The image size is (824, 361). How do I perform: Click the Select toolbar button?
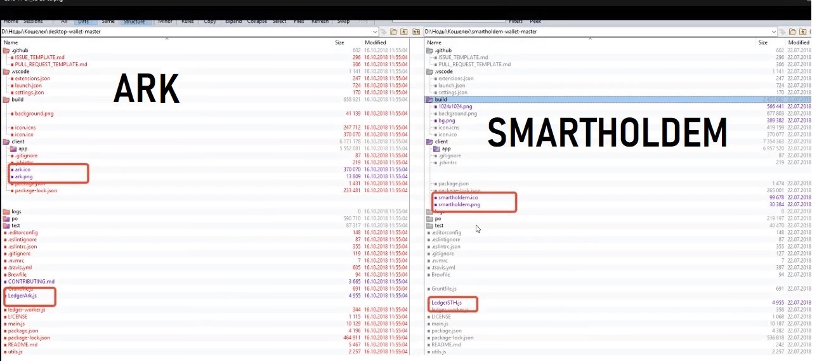pos(280,22)
